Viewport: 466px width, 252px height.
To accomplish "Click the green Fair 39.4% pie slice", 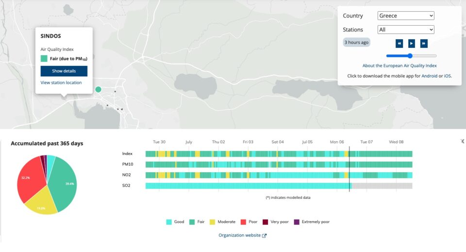I will [64, 184].
